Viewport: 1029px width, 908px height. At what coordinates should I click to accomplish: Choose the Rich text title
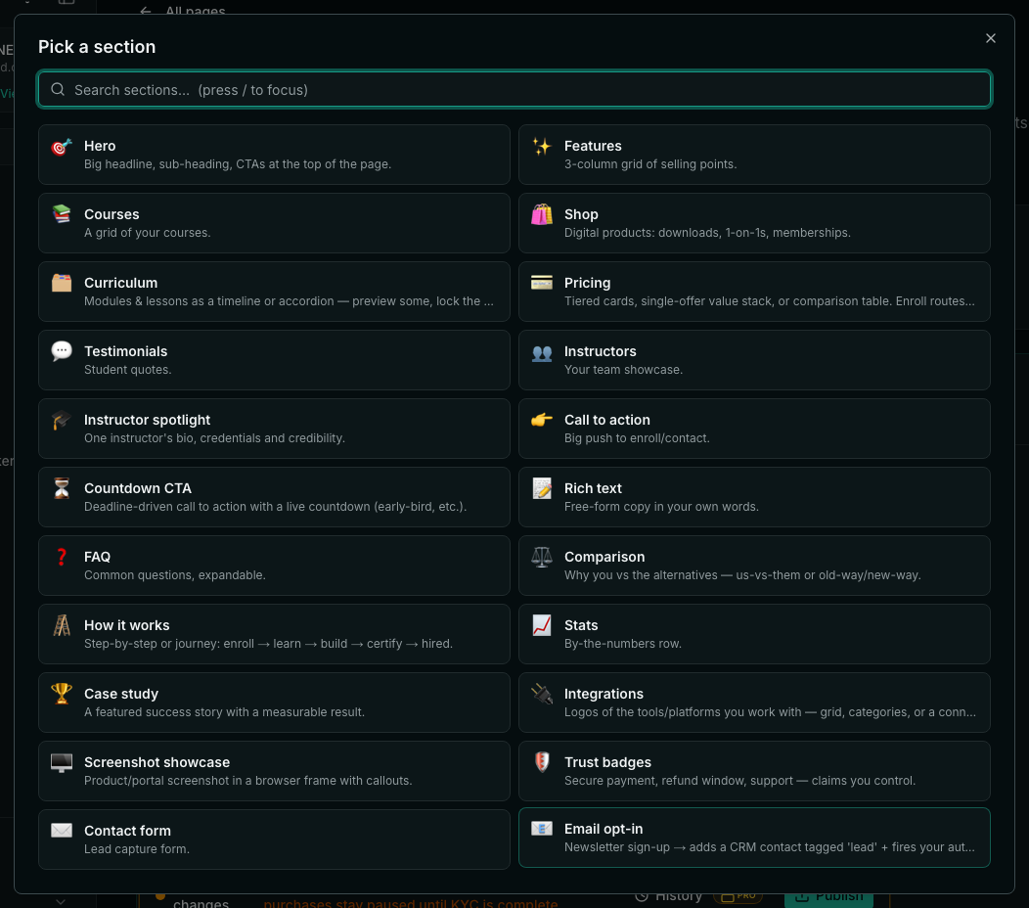click(x=593, y=488)
